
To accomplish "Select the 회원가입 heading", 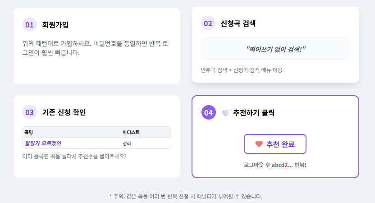I will pos(55,25).
